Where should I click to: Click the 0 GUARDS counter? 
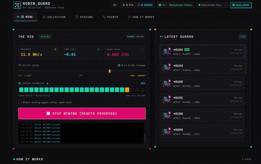[145, 5]
